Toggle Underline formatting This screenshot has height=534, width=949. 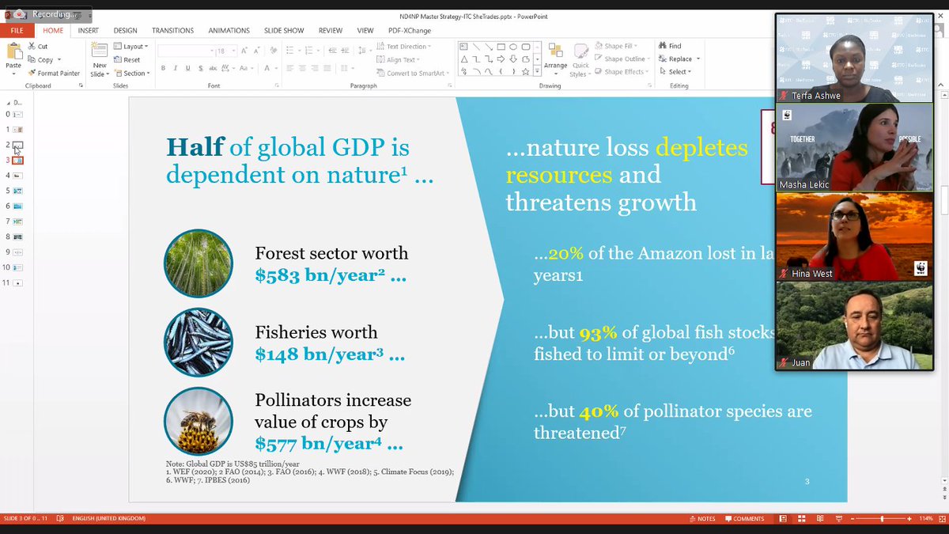coord(188,68)
